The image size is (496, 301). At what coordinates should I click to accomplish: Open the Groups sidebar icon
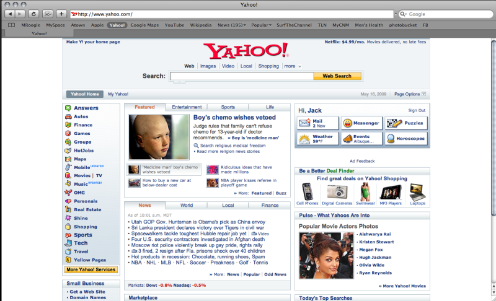tap(68, 142)
